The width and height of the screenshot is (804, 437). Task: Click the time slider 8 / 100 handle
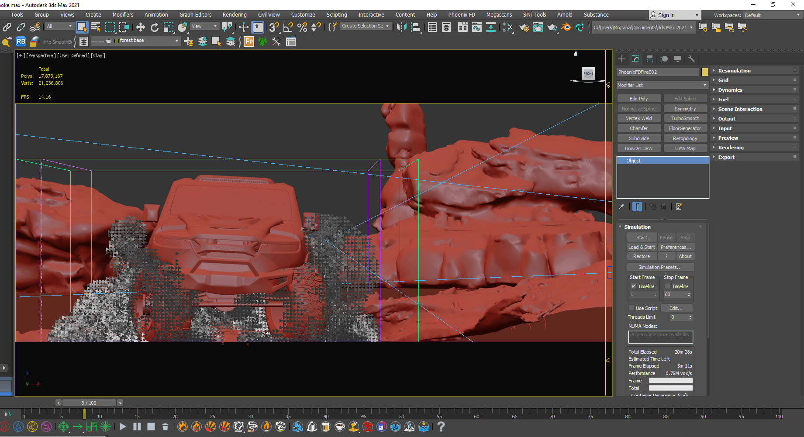tap(89, 403)
